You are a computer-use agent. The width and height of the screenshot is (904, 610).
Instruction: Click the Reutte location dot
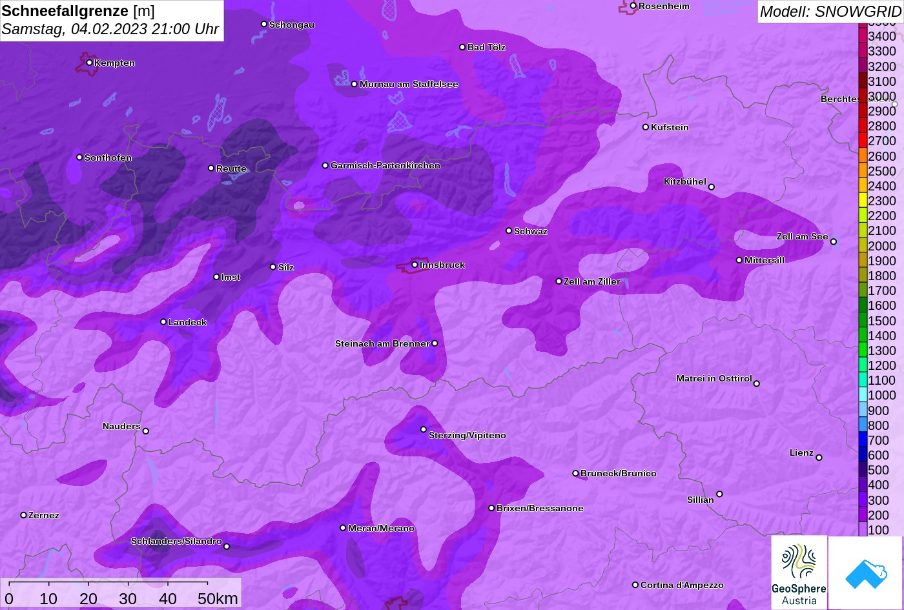[211, 168]
